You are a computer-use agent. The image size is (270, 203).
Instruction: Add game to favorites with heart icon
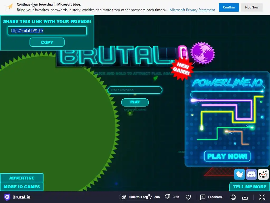(x=188, y=197)
